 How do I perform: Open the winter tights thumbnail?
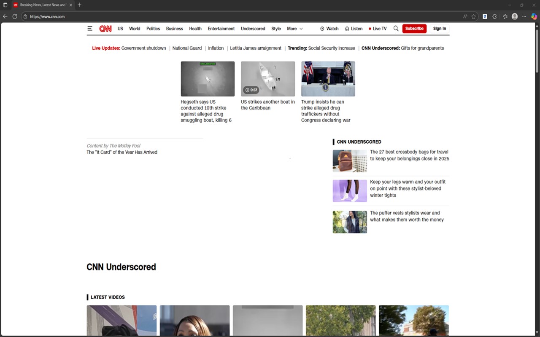point(350,191)
